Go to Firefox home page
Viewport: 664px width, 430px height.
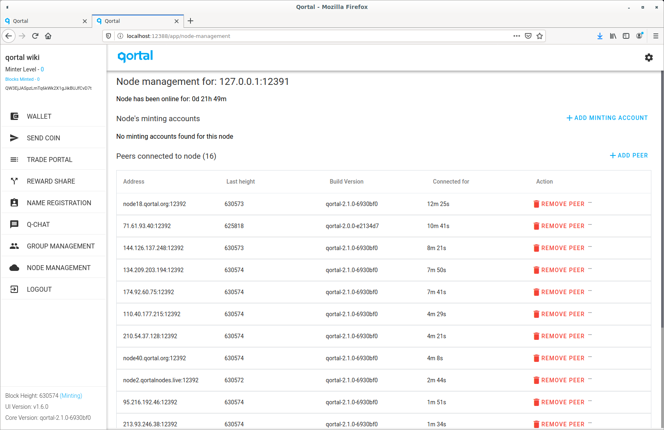click(x=48, y=36)
